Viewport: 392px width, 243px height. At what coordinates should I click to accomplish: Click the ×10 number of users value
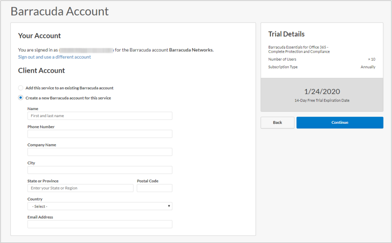(x=371, y=59)
